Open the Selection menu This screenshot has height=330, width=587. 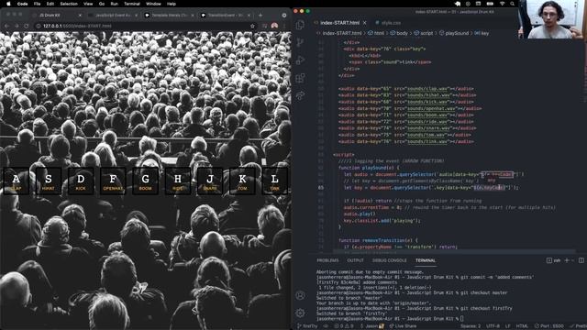69,4
